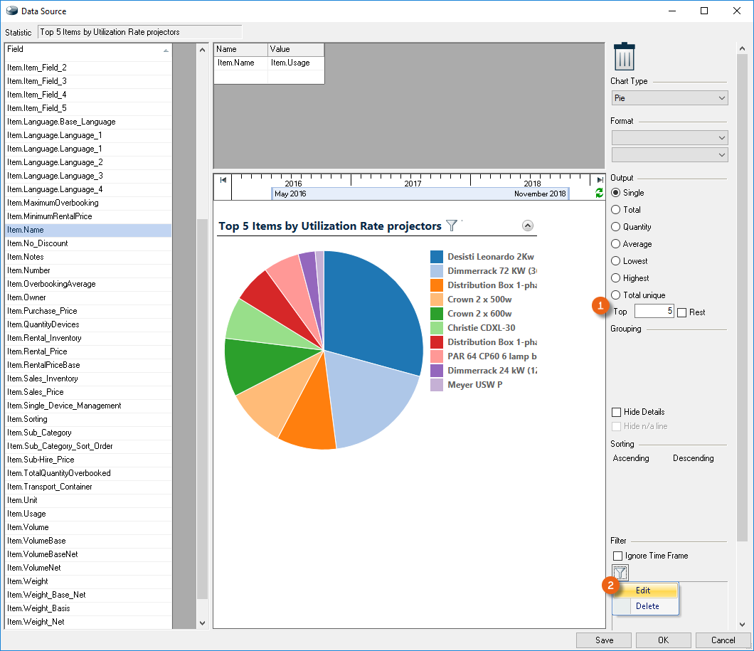The image size is (754, 651).
Task: Enable the Rest checkbox
Action: coord(682,312)
